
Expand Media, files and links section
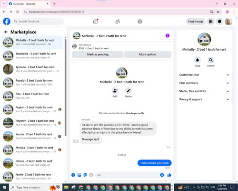point(204,91)
